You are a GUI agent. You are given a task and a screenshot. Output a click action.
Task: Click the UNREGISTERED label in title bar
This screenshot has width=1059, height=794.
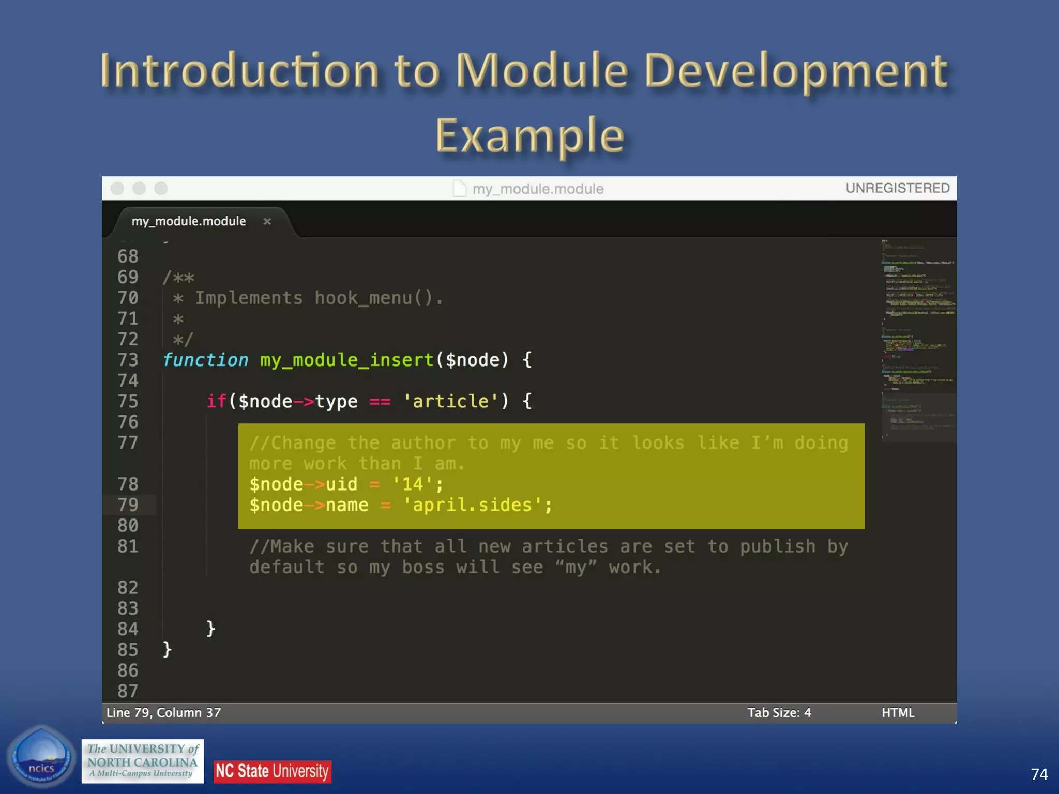tap(897, 188)
